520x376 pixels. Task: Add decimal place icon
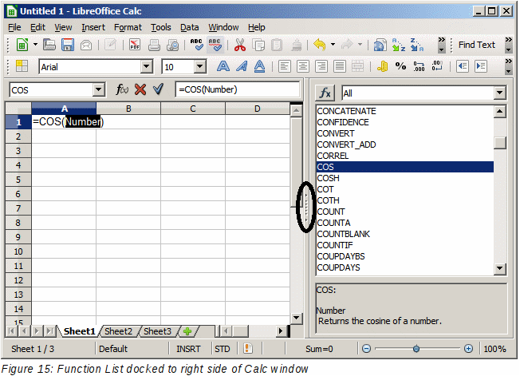point(419,66)
